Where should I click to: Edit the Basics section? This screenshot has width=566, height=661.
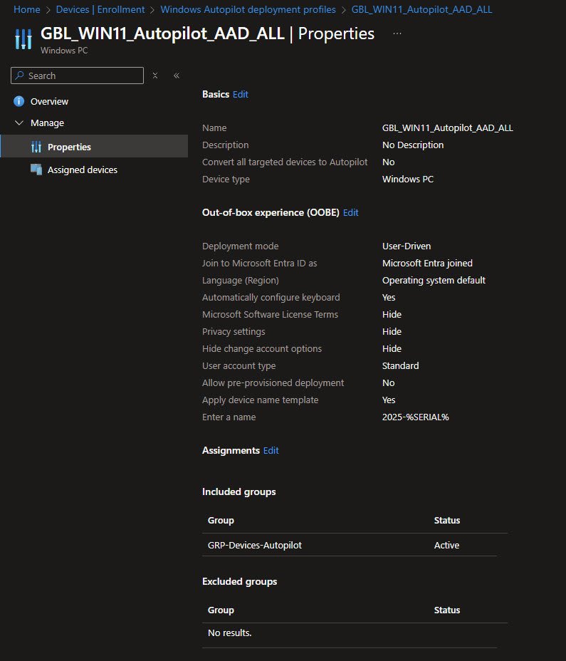pos(241,94)
